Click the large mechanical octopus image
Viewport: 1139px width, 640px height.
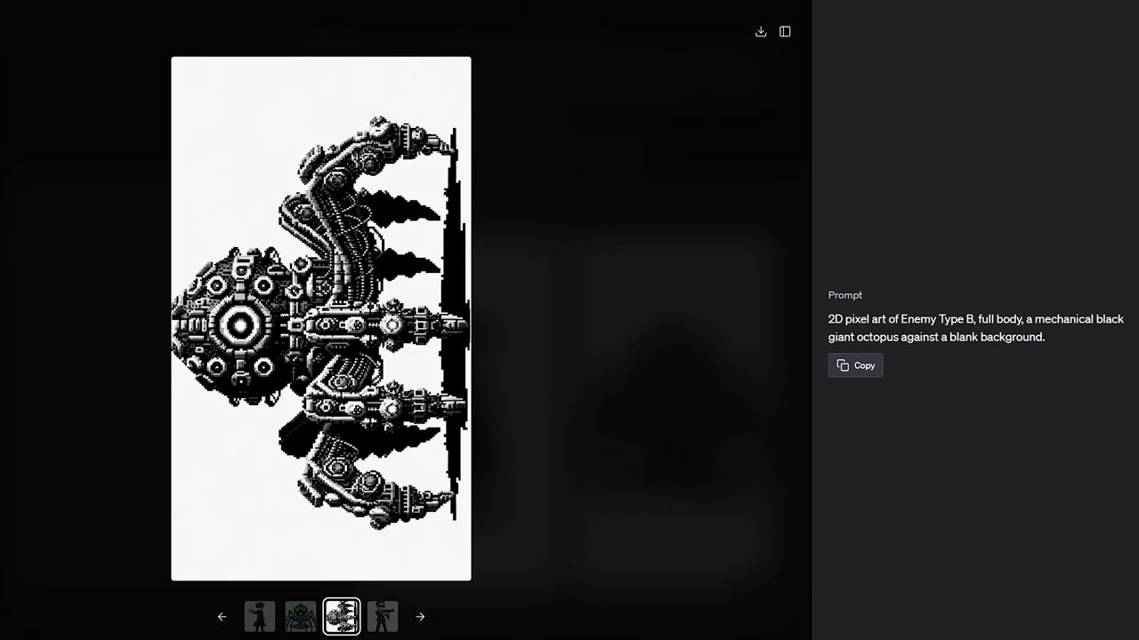[x=321, y=318]
